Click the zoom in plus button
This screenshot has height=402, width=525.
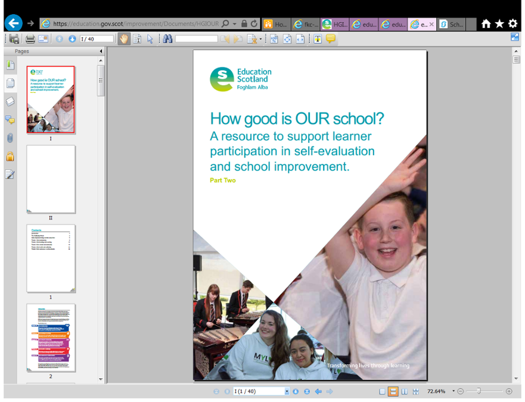coord(509,391)
